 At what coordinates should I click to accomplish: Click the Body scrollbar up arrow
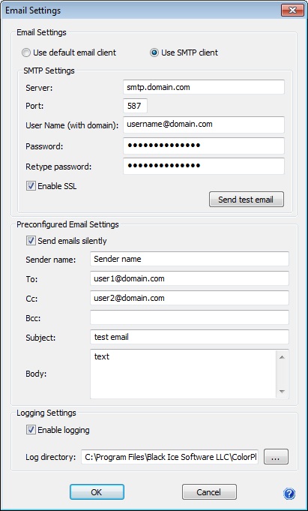pos(282,357)
